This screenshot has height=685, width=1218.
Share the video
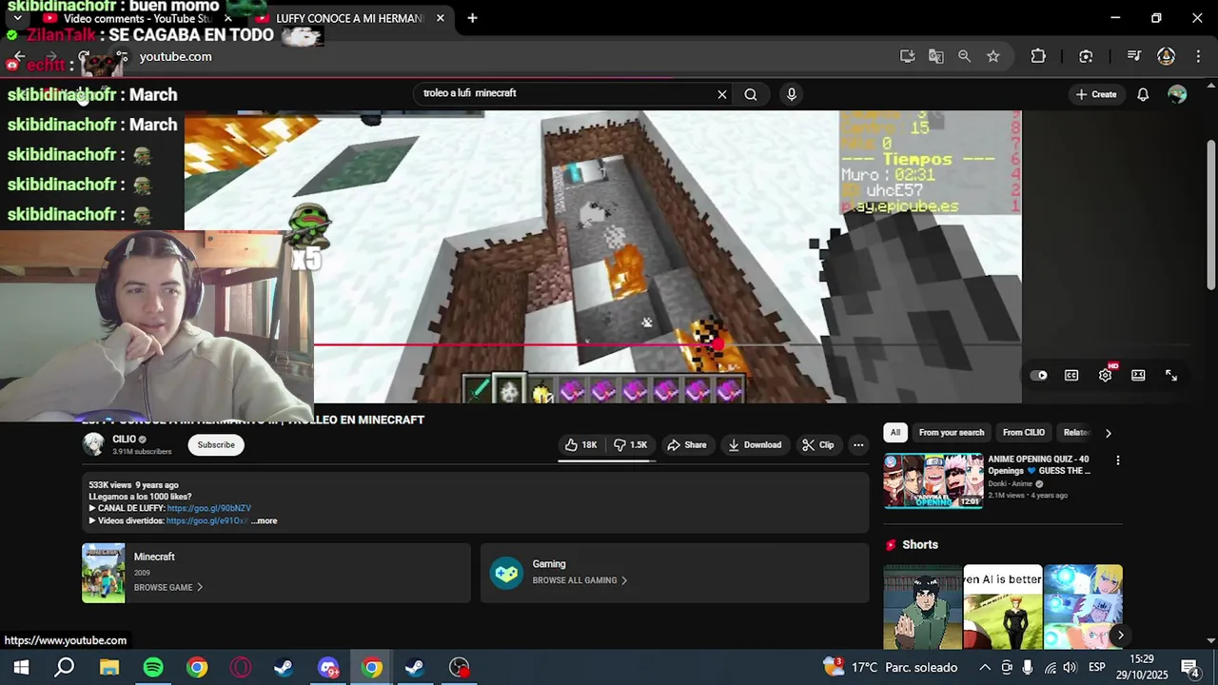point(686,444)
